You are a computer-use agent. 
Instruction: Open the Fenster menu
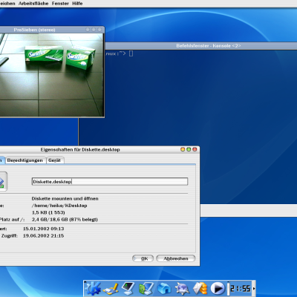60,4
